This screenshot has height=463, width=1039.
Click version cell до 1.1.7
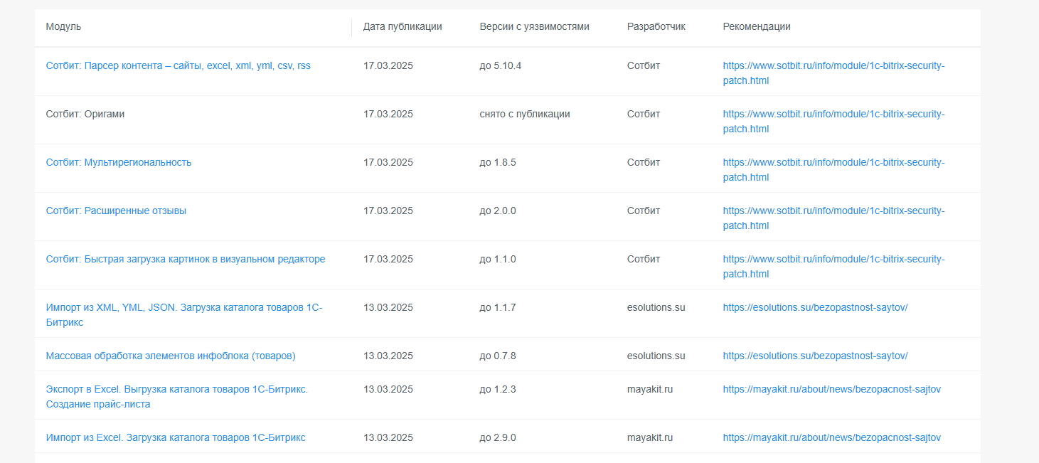click(x=498, y=307)
